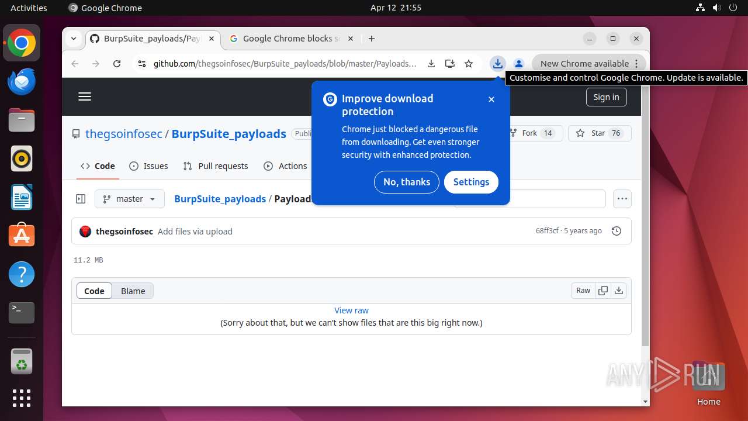Click the GitHub Sign in button

tap(606, 97)
